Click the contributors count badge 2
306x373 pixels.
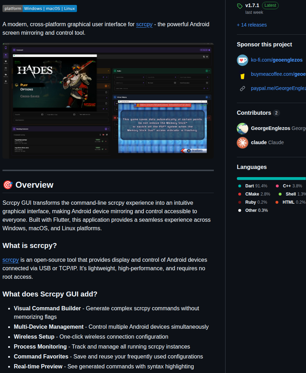(x=276, y=113)
